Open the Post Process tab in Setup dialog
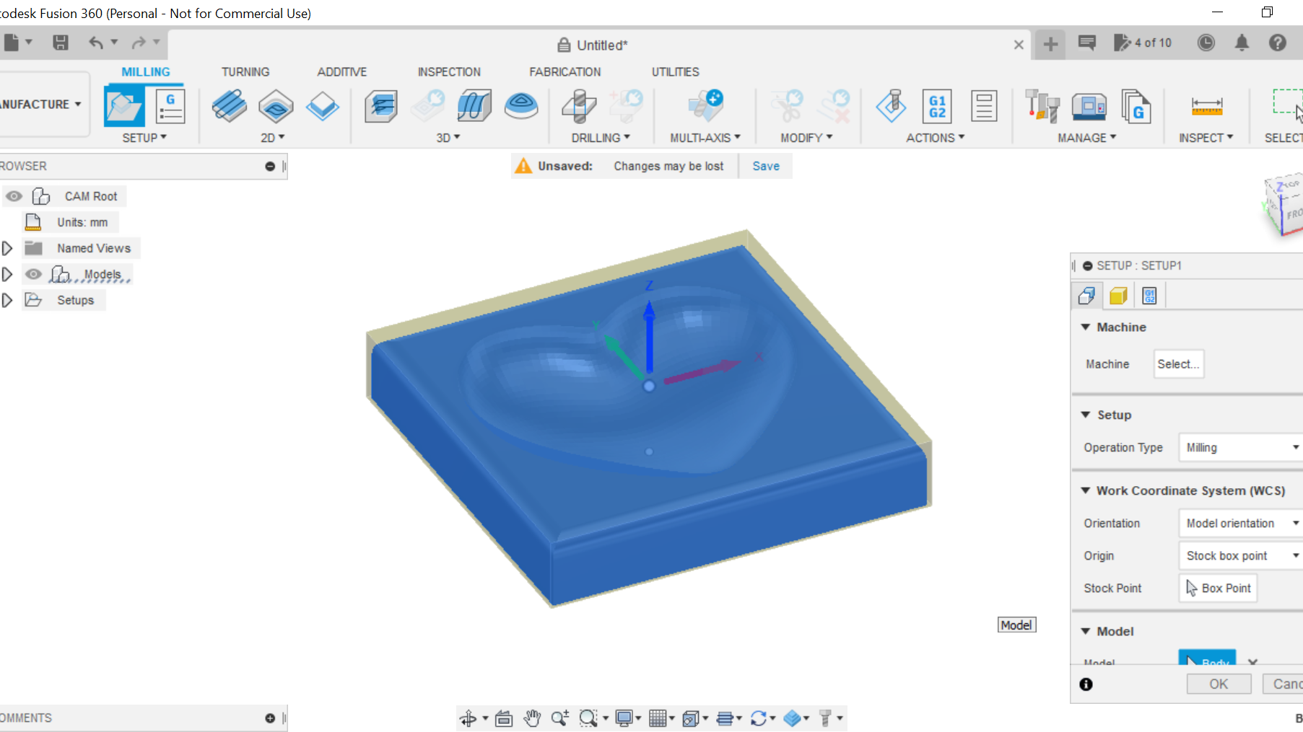1303x732 pixels. (x=1149, y=296)
